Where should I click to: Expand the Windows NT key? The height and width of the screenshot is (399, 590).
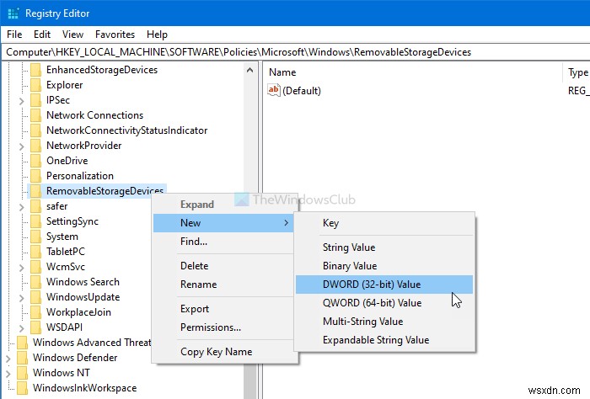[8, 374]
